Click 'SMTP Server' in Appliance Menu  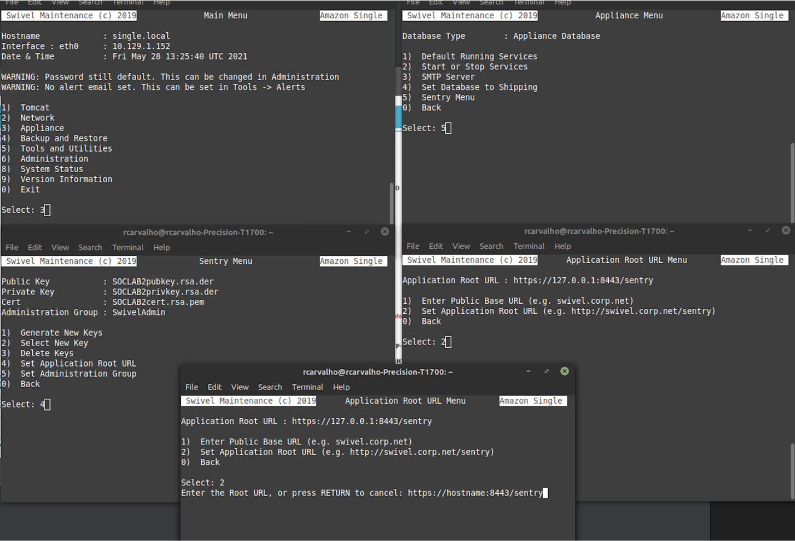pyautogui.click(x=448, y=77)
